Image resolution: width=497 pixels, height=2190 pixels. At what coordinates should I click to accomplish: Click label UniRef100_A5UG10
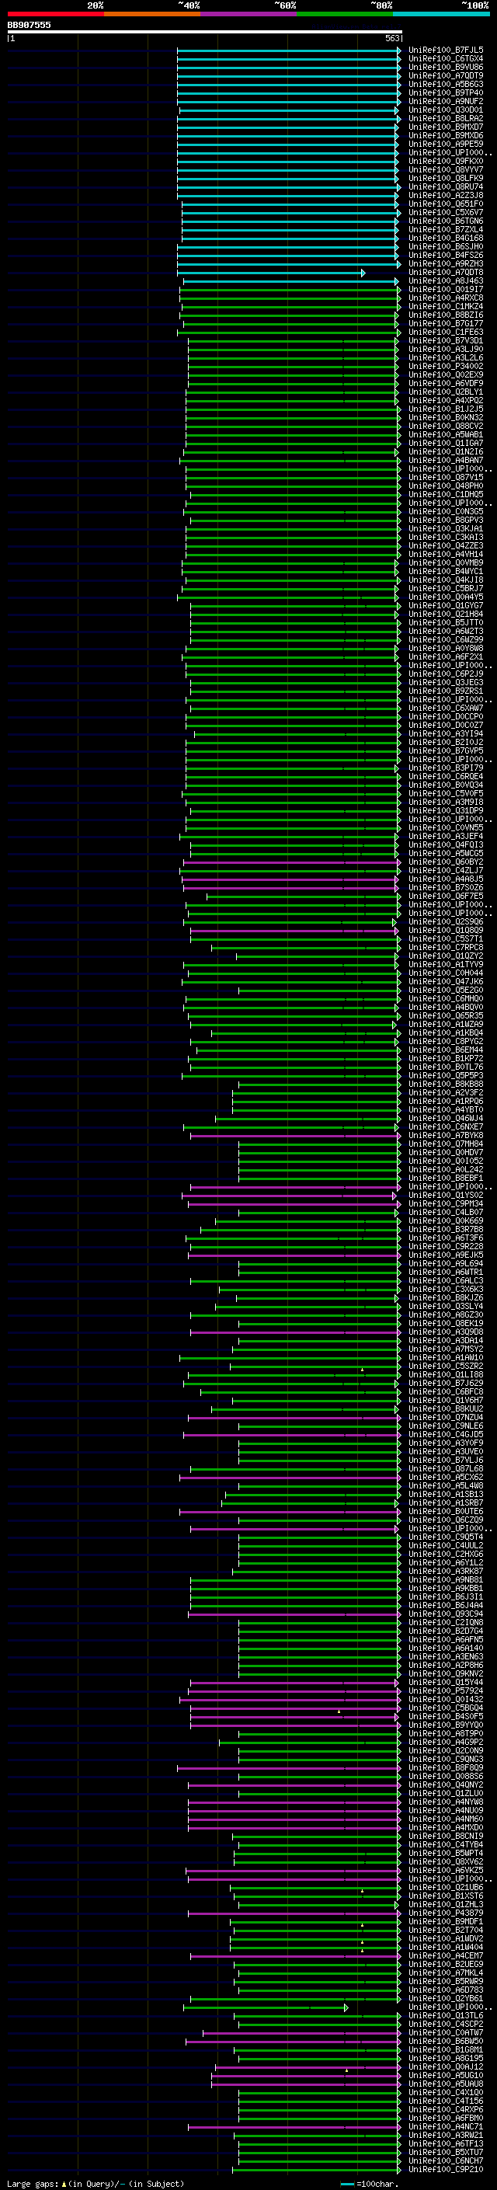coord(446,2075)
